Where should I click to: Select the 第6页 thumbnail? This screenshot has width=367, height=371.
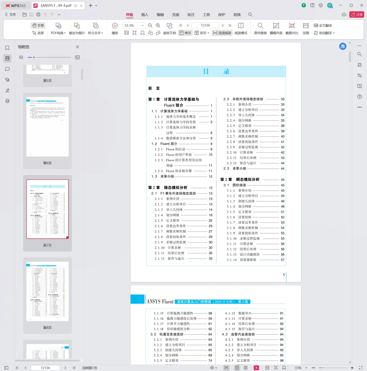(x=47, y=127)
